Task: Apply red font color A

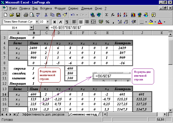Action: click(x=160, y=22)
